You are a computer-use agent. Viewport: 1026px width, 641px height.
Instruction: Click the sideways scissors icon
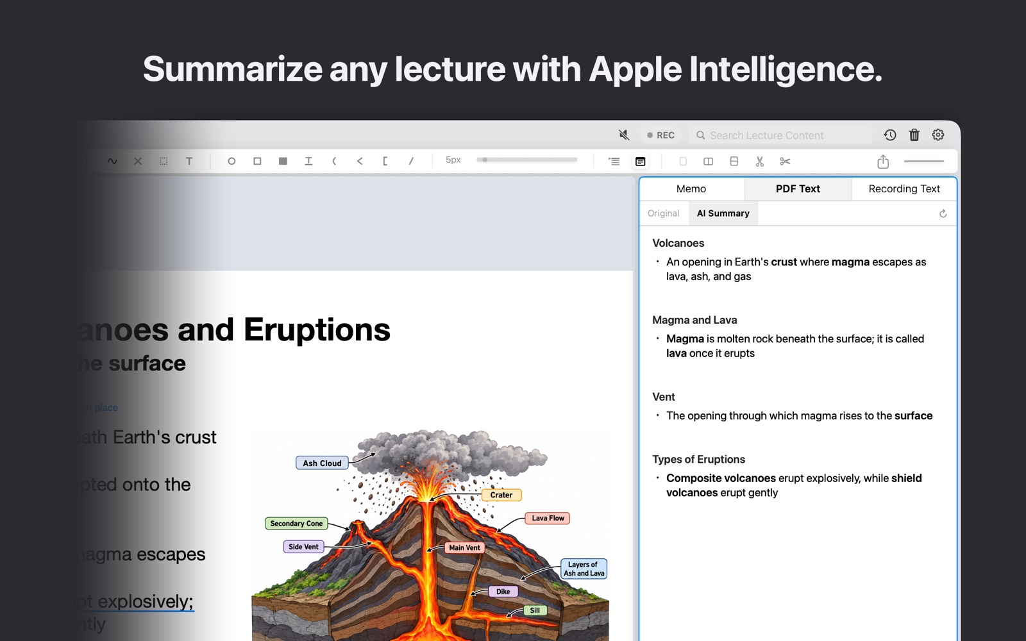coord(786,161)
